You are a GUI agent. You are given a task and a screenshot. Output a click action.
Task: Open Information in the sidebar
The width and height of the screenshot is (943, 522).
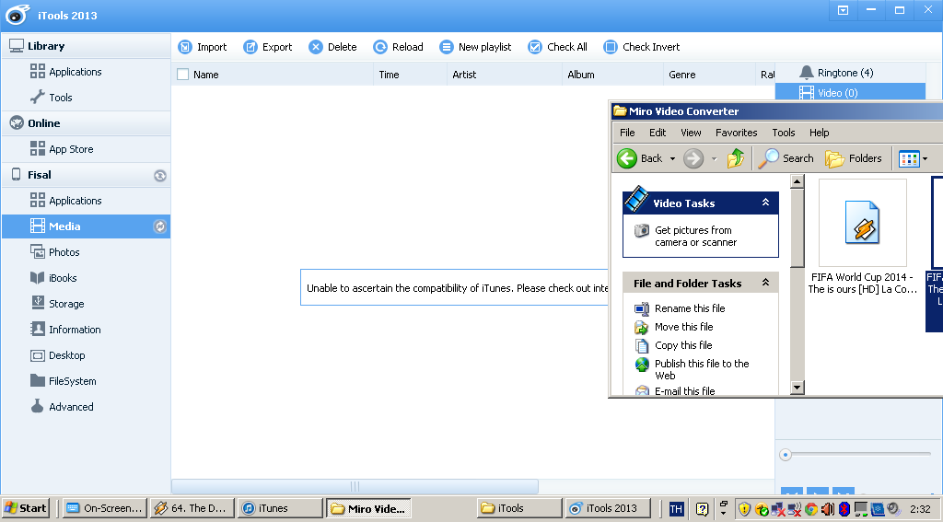pyautogui.click(x=86, y=330)
